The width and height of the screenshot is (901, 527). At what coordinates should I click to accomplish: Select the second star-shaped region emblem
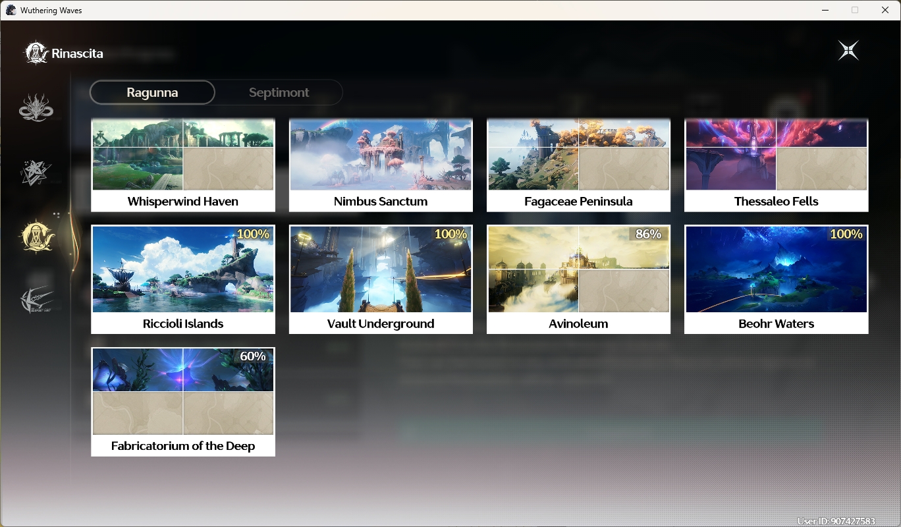pyautogui.click(x=36, y=172)
